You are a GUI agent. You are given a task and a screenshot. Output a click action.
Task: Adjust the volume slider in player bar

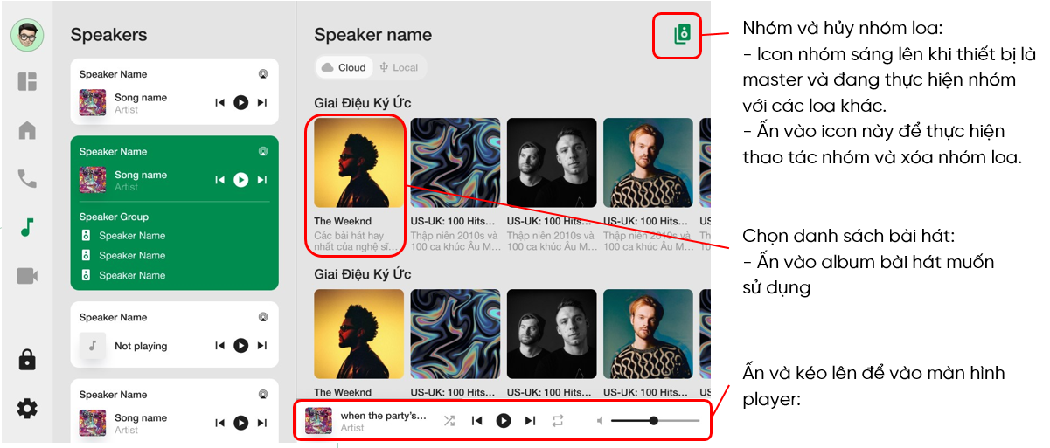[655, 421]
